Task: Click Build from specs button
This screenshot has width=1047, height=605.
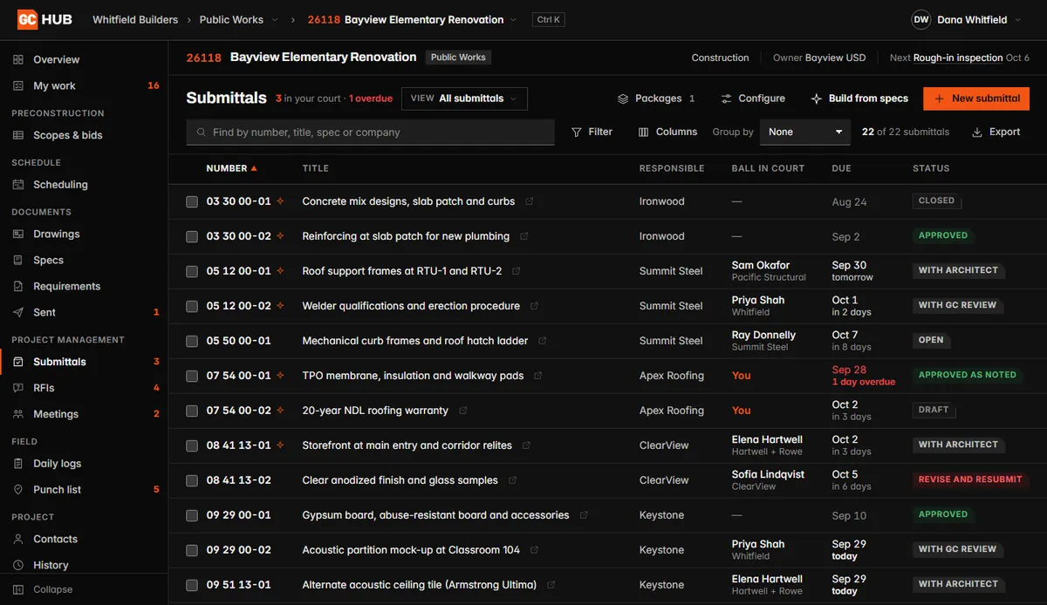Action: coord(859,99)
